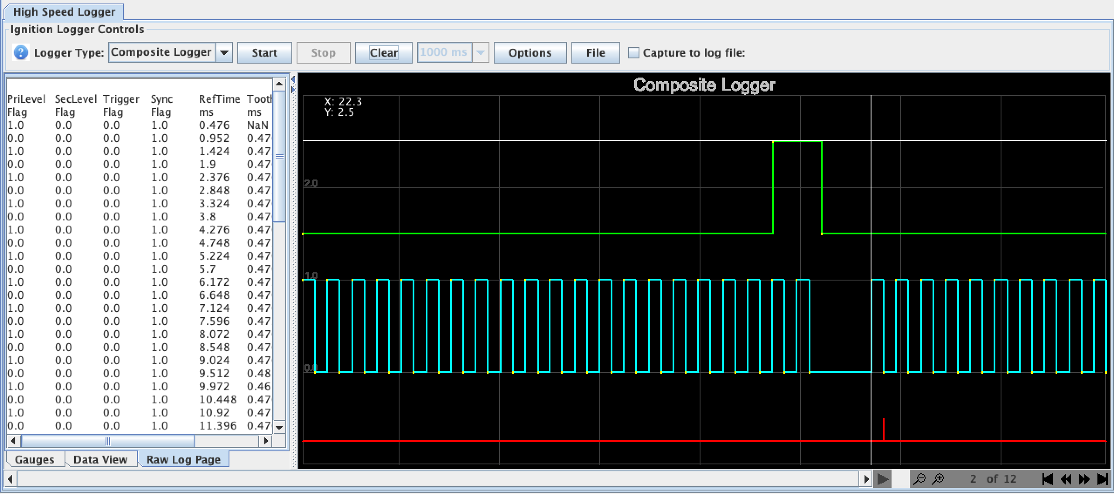
Task: Switch to the Gauges tab
Action: pos(35,459)
